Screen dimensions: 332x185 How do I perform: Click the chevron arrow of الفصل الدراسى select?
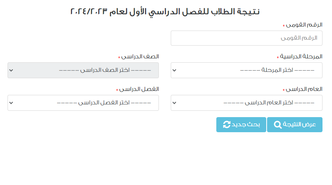(x=11, y=103)
